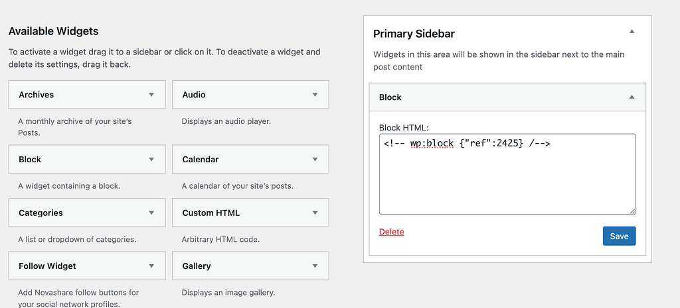The height and width of the screenshot is (308, 680).
Task: Open the Custom HTML widget arrow
Action: 315,213
